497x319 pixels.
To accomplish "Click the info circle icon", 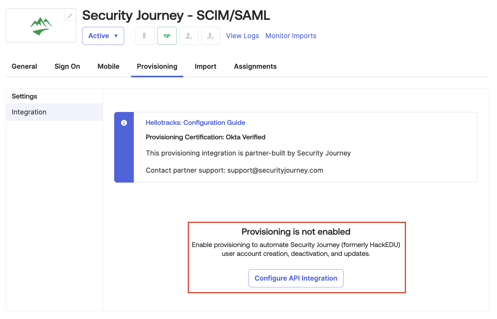I will pos(124,123).
